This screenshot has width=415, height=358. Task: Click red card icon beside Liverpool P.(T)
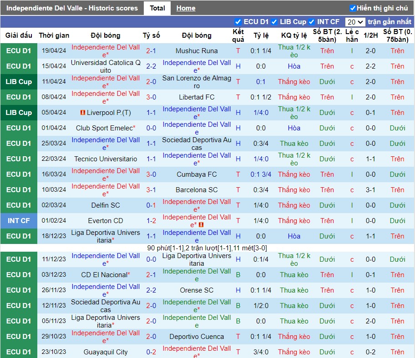pos(82,113)
